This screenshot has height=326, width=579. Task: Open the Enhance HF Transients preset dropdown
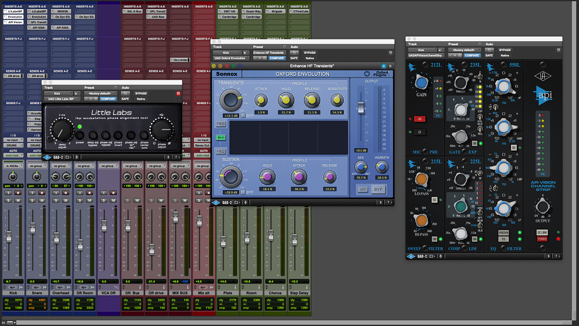pos(269,53)
